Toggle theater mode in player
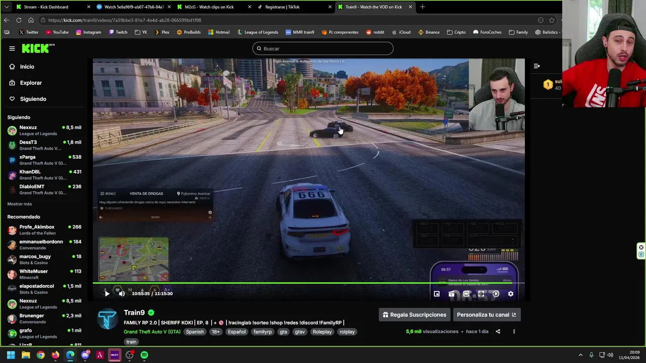 pyautogui.click(x=466, y=294)
